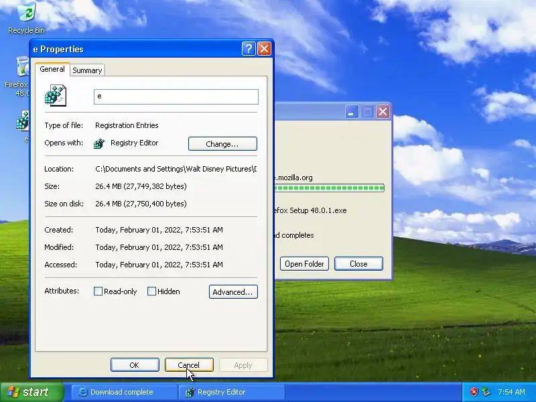Viewport: 536px width, 402px height.
Task: Click the registry file icon in Properties
Action: point(56,95)
